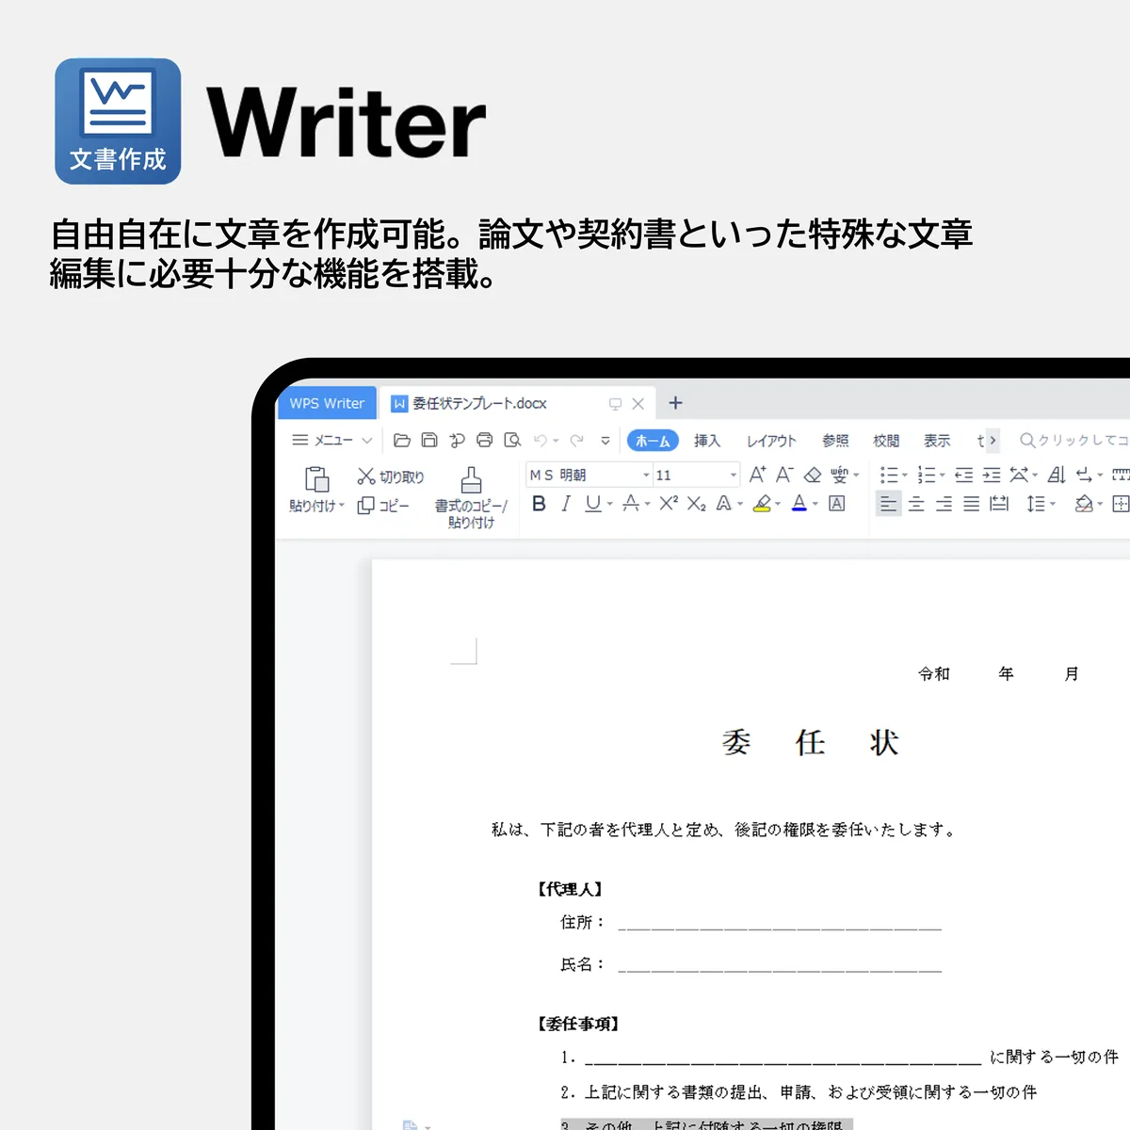1130x1130 pixels.
Task: Toggle justify alignment
Action: pos(971,504)
